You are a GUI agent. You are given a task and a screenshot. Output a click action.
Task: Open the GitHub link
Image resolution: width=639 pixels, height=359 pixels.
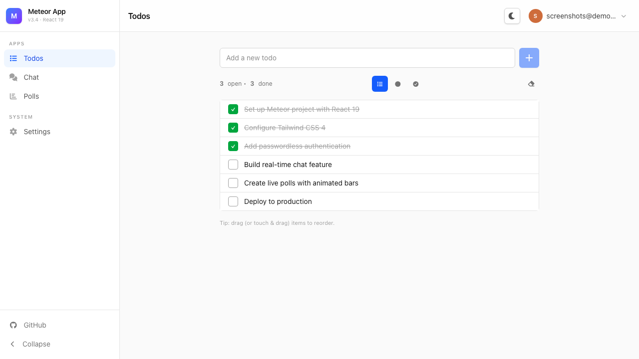tap(34, 325)
